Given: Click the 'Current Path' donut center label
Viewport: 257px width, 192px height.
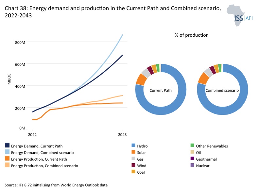Looking at the screenshot, I should [161, 90].
